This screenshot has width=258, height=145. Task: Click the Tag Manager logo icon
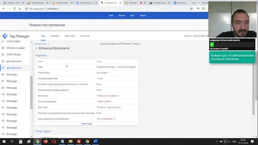[x=5, y=36]
